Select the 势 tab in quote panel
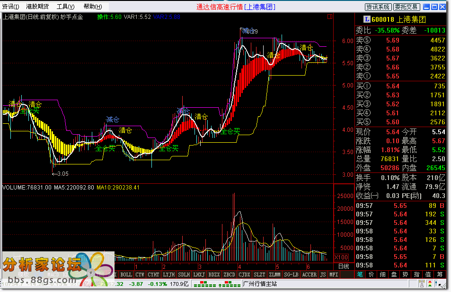The height and width of the screenshot is (292, 451). 405,275
